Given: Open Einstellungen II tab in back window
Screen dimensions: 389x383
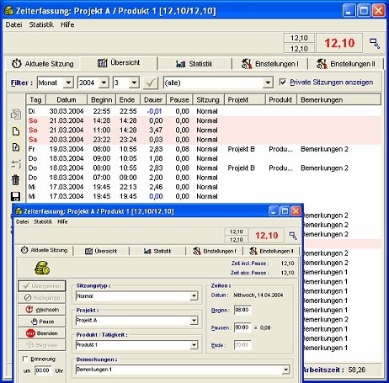Looking at the screenshot, I should coord(346,64).
